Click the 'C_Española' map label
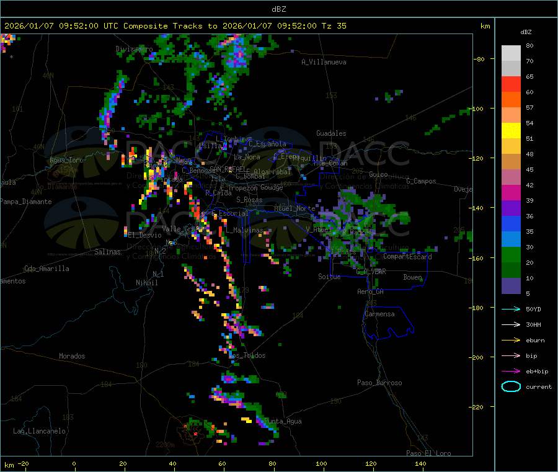Image resolution: width=558 pixels, height=472 pixels. point(267,144)
